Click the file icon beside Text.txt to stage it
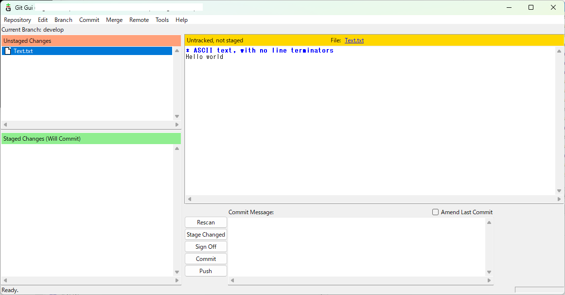Screen dimensions: 565x295 click(x=7, y=51)
